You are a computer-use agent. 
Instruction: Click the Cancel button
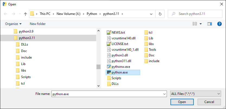point(209,102)
